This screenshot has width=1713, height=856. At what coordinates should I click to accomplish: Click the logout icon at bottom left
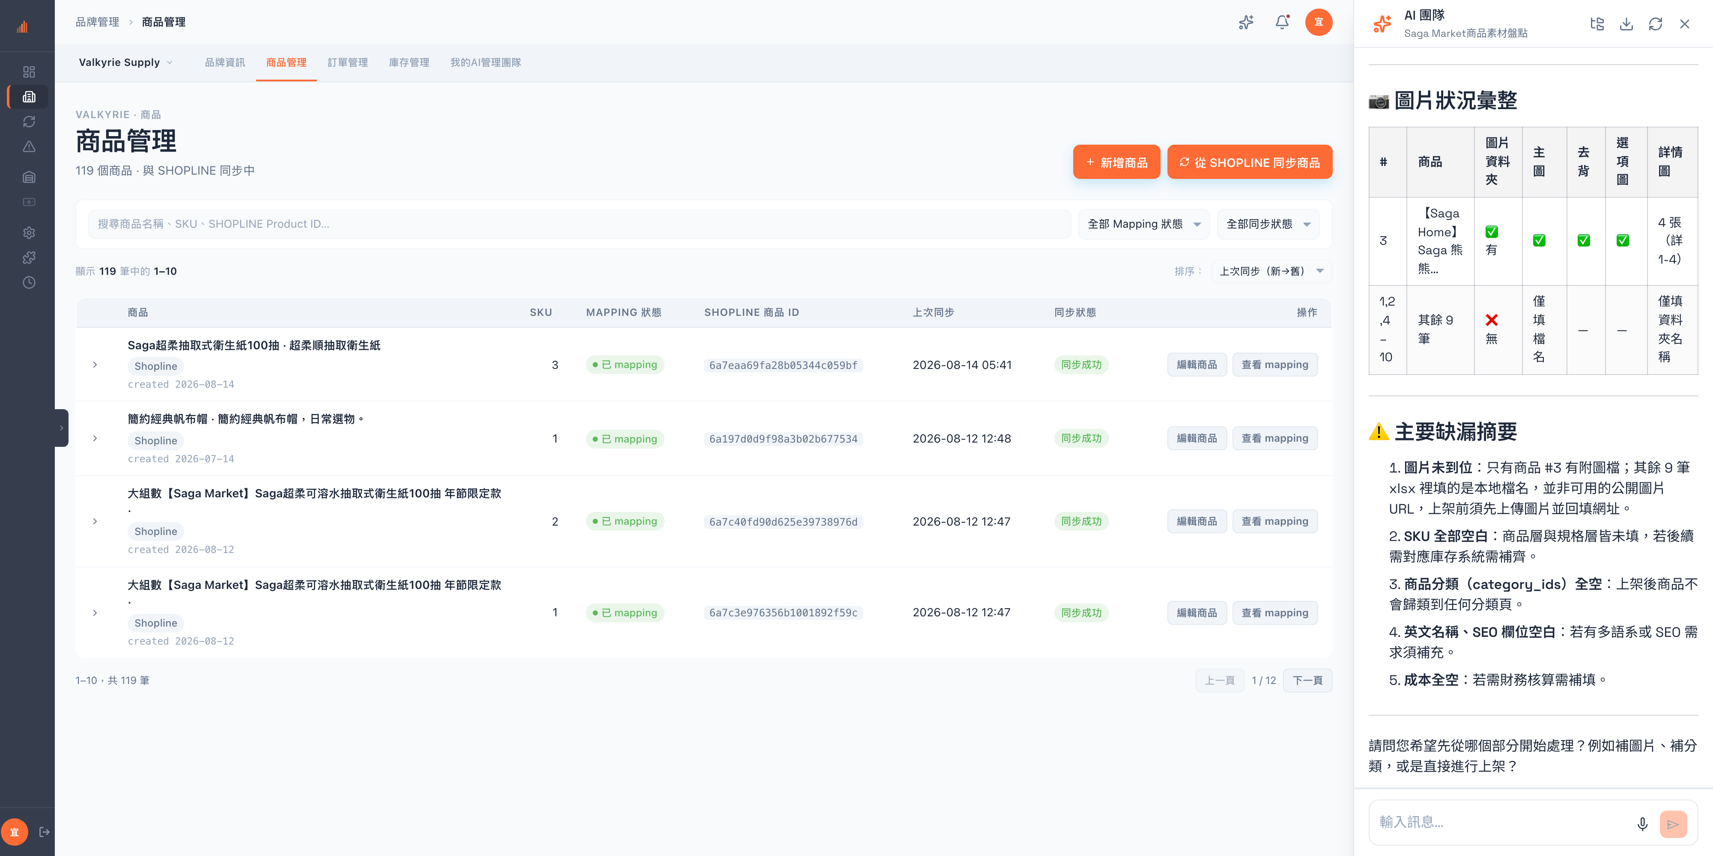pos(45,832)
